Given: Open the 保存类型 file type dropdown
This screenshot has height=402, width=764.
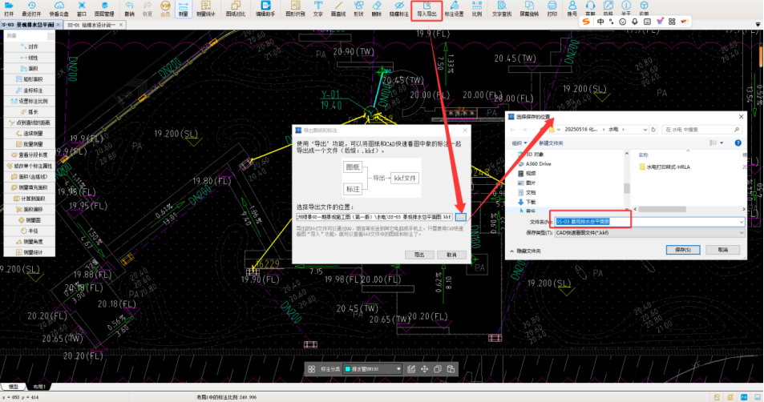Looking at the screenshot, I should pos(649,232).
